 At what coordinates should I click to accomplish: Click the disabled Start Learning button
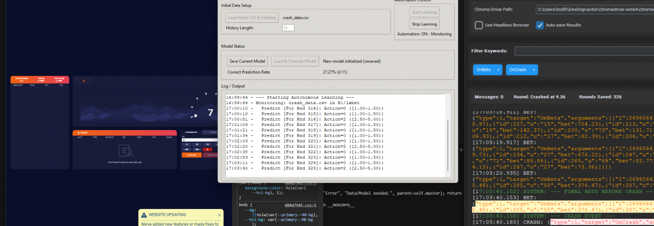pos(424,12)
